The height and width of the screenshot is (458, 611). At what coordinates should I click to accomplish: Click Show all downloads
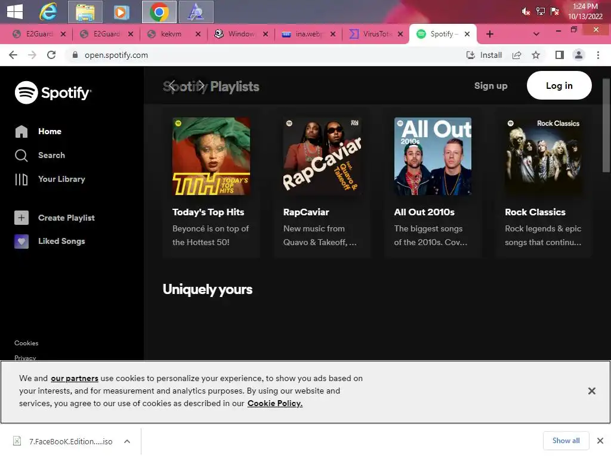[566, 441]
